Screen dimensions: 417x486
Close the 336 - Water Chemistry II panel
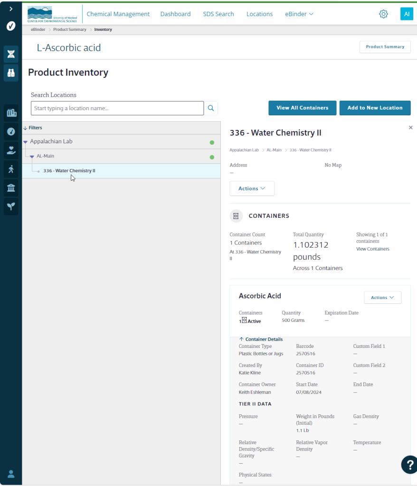410,127
